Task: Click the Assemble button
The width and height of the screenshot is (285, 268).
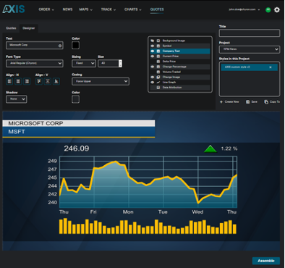Action: pos(266,261)
